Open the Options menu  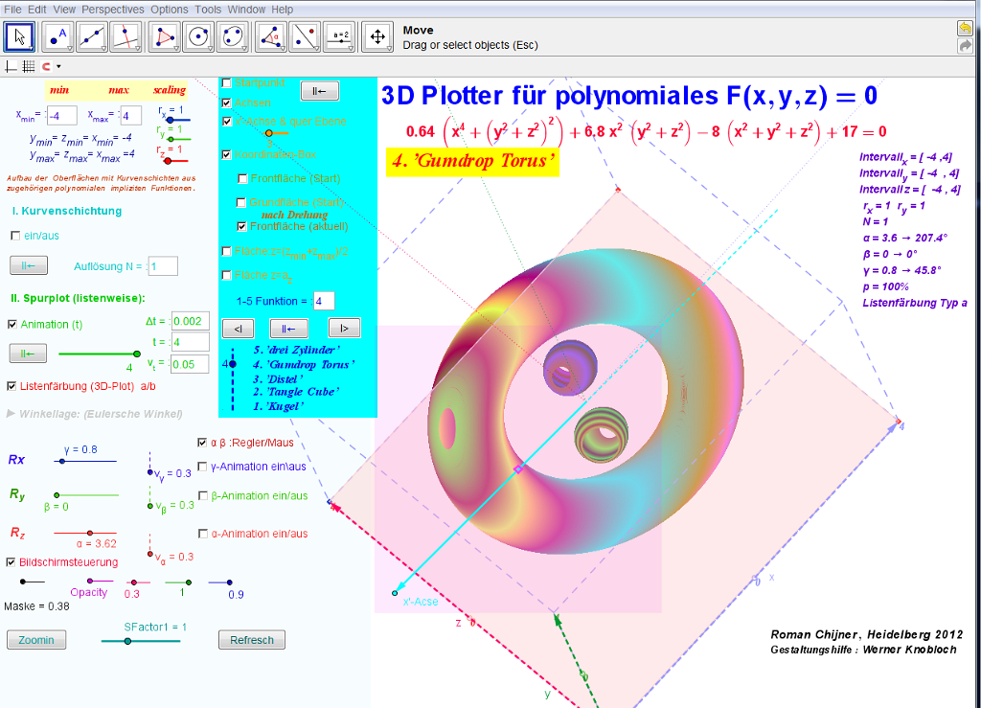[170, 9]
